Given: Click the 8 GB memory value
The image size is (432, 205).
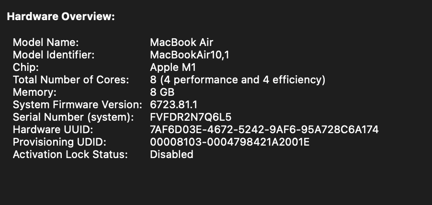Looking at the screenshot, I should point(162,92).
